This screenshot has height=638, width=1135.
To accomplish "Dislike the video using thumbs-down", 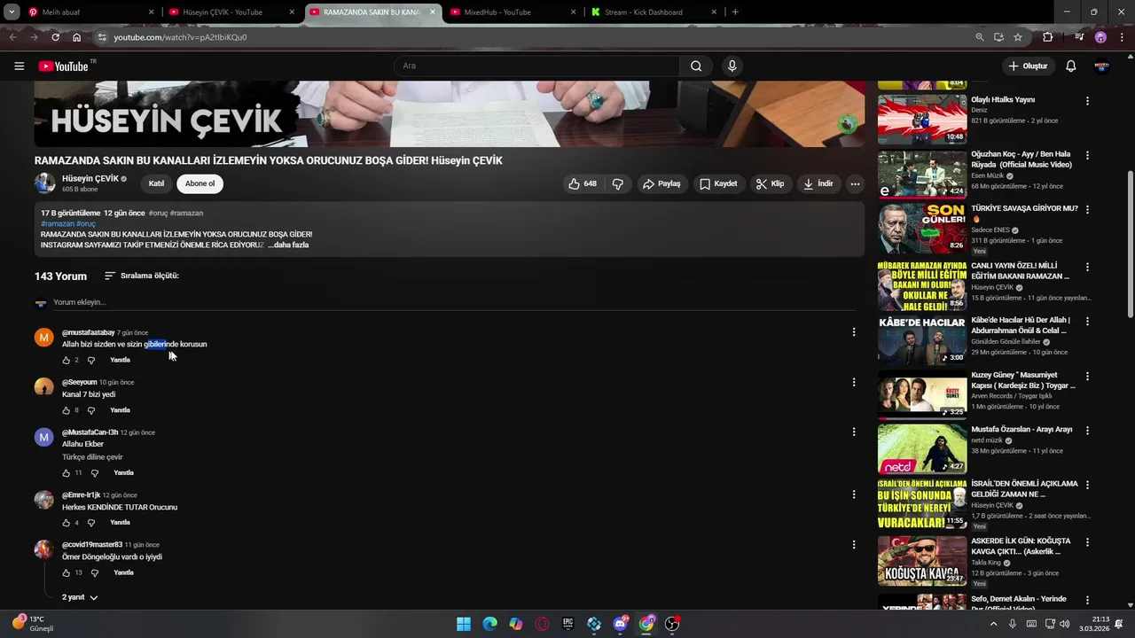I will [618, 184].
